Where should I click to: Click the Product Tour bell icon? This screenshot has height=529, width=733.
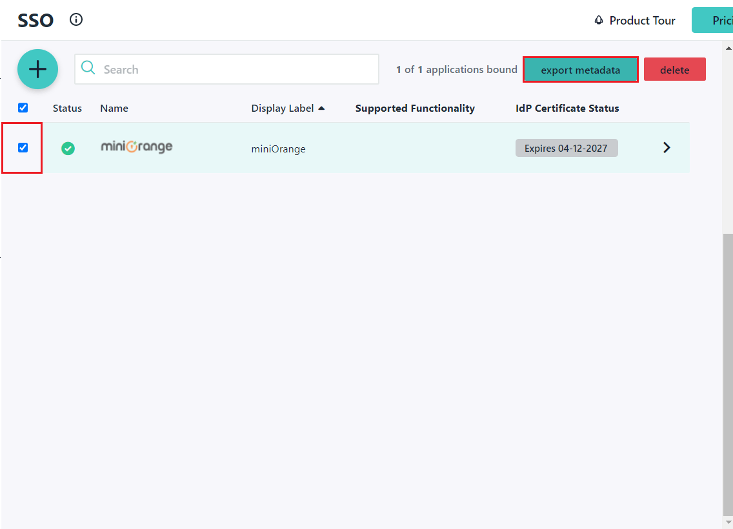click(x=599, y=20)
